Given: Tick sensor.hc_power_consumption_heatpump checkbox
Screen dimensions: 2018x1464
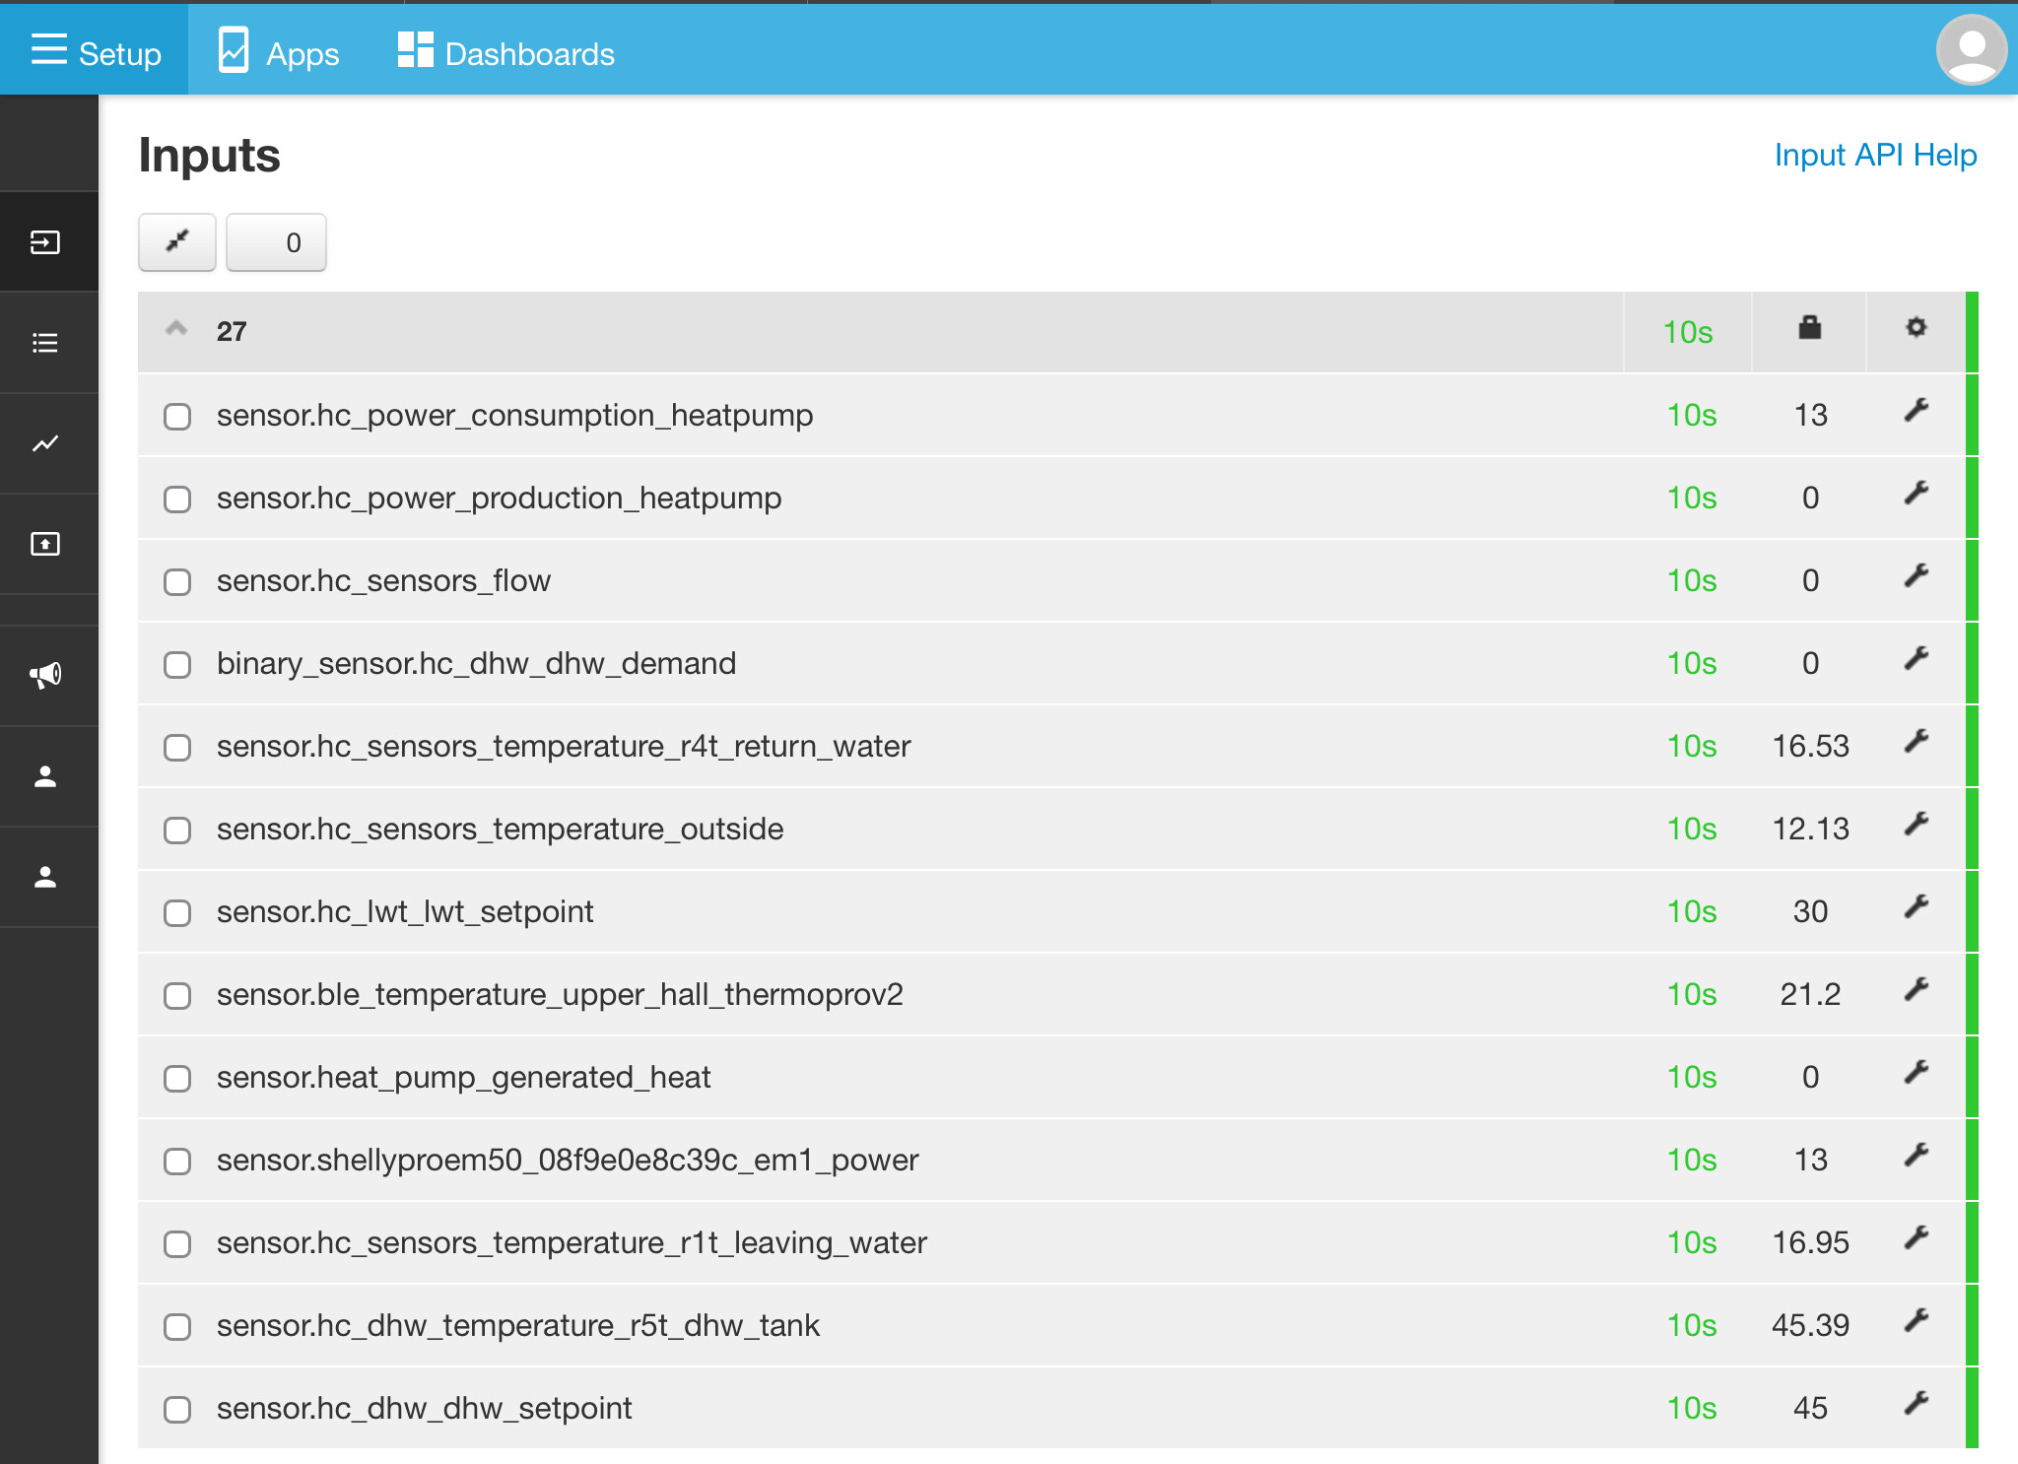Looking at the screenshot, I should click(177, 417).
